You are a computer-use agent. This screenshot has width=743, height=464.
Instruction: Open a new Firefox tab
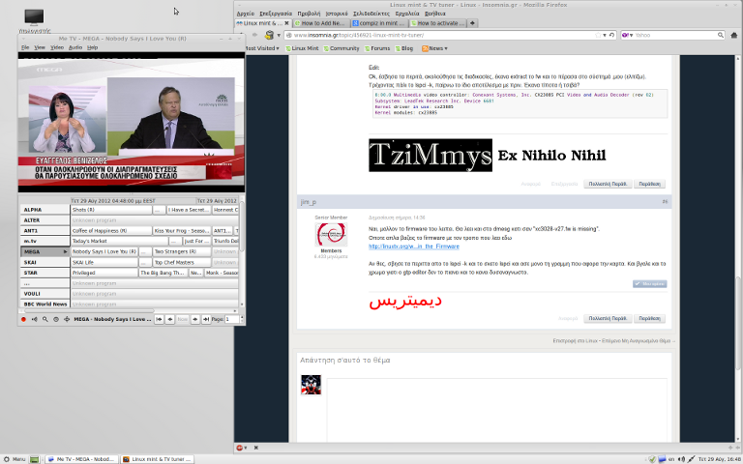(x=472, y=23)
